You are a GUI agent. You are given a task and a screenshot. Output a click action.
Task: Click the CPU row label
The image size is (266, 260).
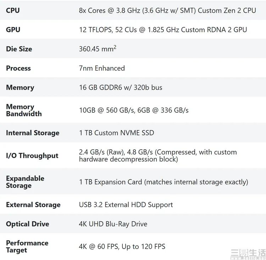pos(13,10)
